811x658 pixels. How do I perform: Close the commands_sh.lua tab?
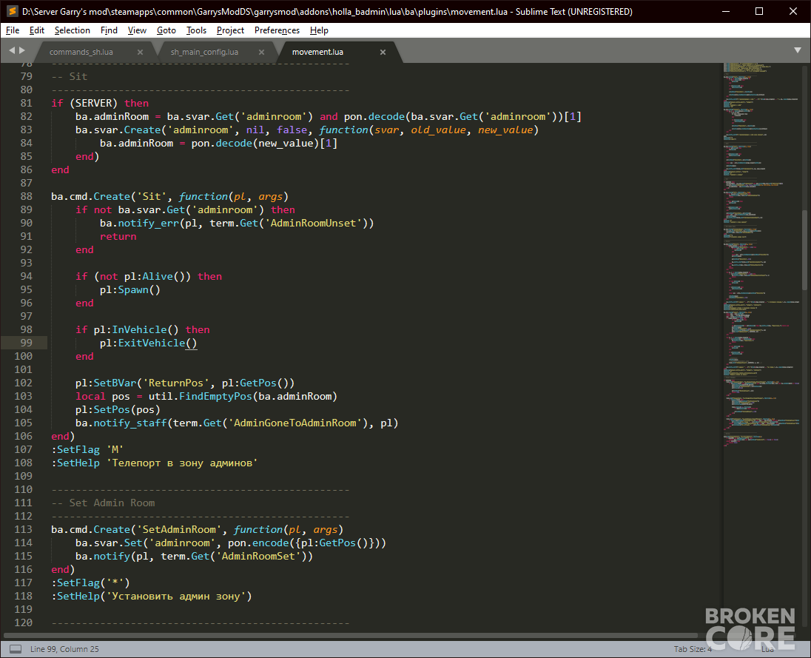(x=140, y=52)
